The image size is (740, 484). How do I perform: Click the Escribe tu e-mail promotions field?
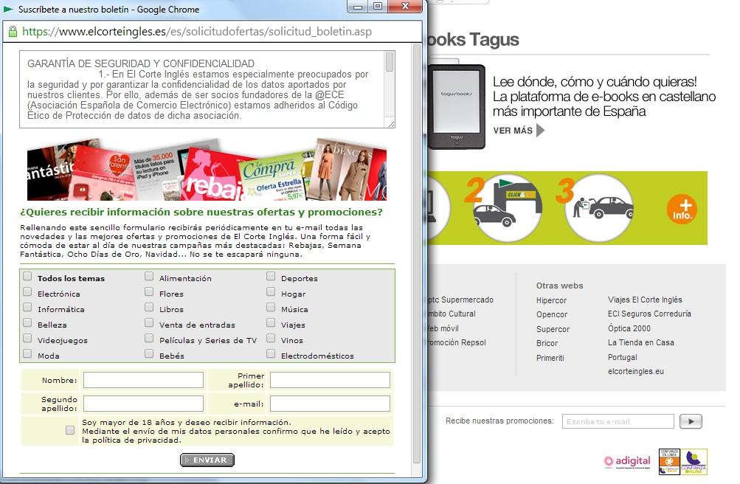point(618,421)
